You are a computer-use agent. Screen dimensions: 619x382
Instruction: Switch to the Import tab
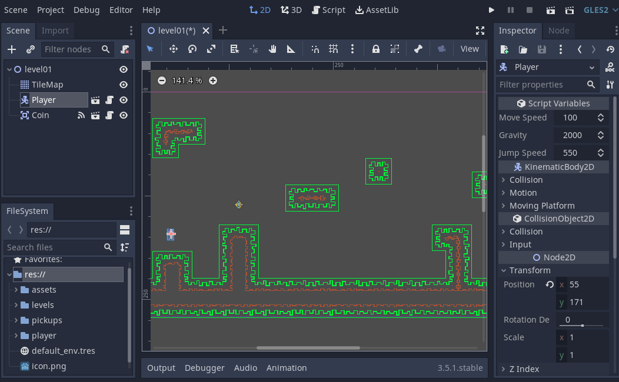[55, 30]
